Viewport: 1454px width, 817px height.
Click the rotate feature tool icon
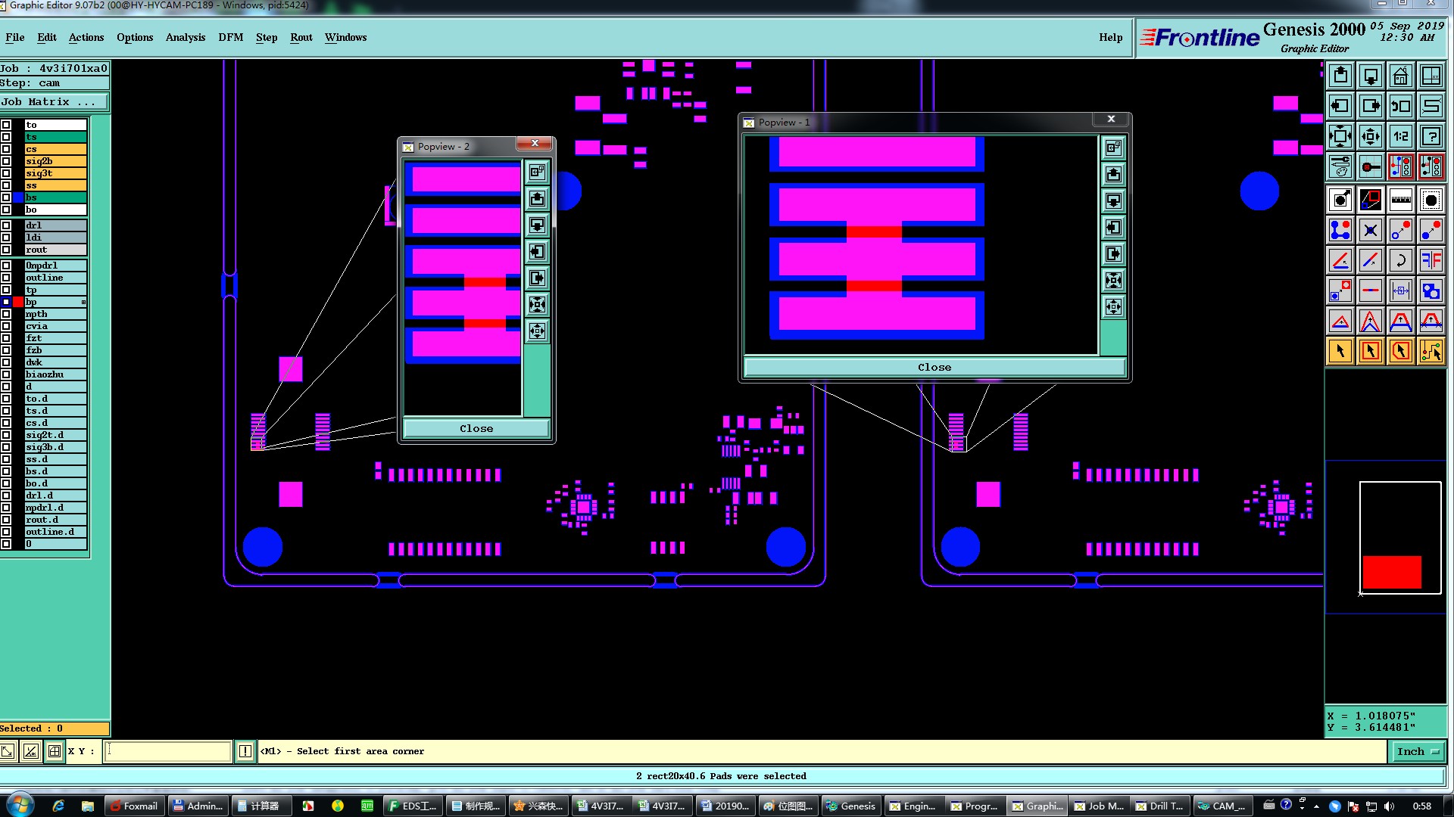point(1400,260)
